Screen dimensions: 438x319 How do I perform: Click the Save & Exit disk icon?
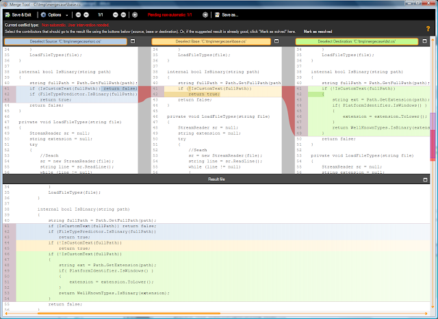6,14
